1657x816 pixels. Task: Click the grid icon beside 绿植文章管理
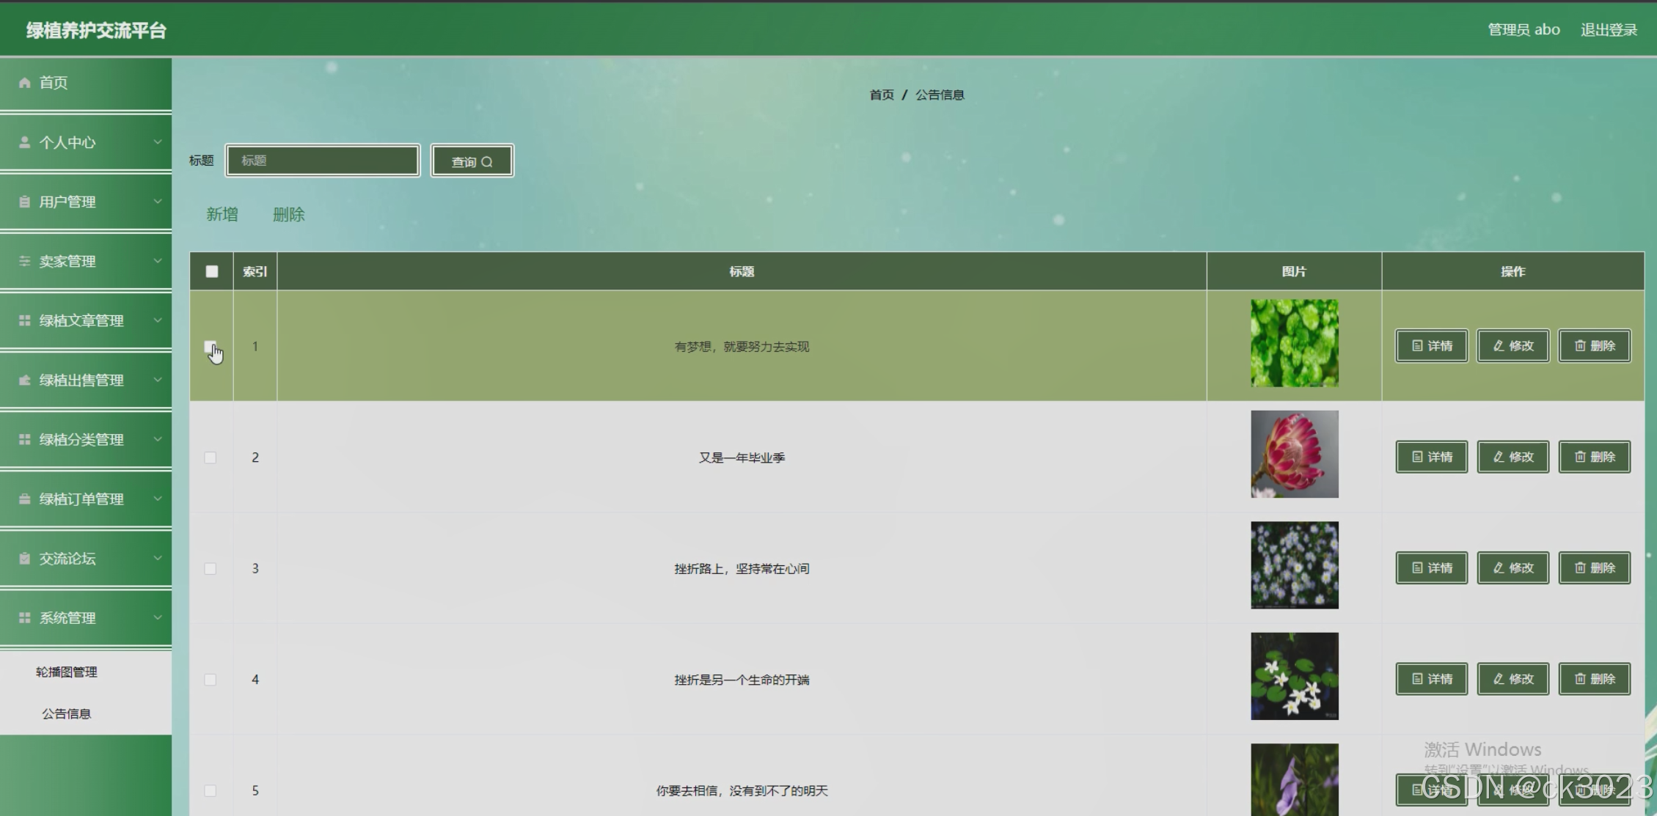25,320
